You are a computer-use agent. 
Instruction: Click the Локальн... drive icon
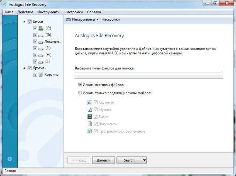(x=41, y=42)
